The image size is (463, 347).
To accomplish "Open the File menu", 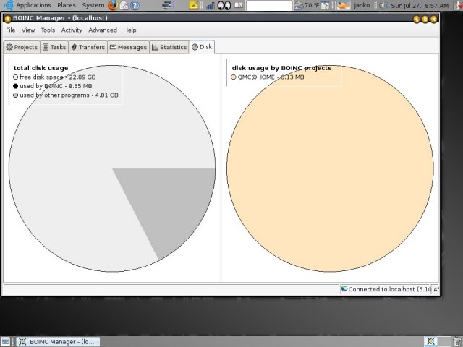I will tap(10, 30).
